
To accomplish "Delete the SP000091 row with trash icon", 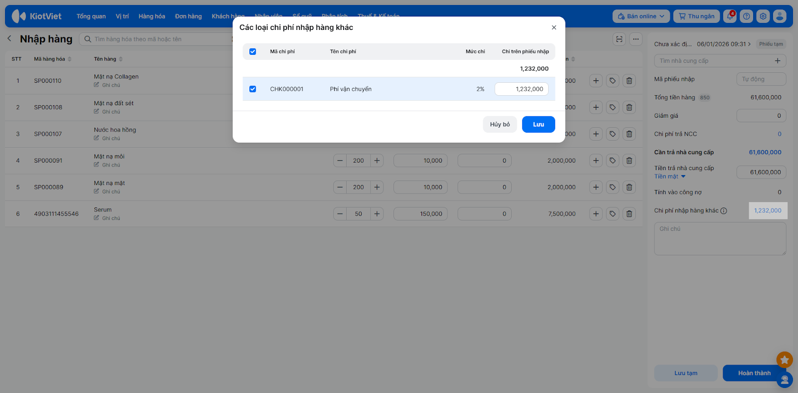I will pos(629,161).
